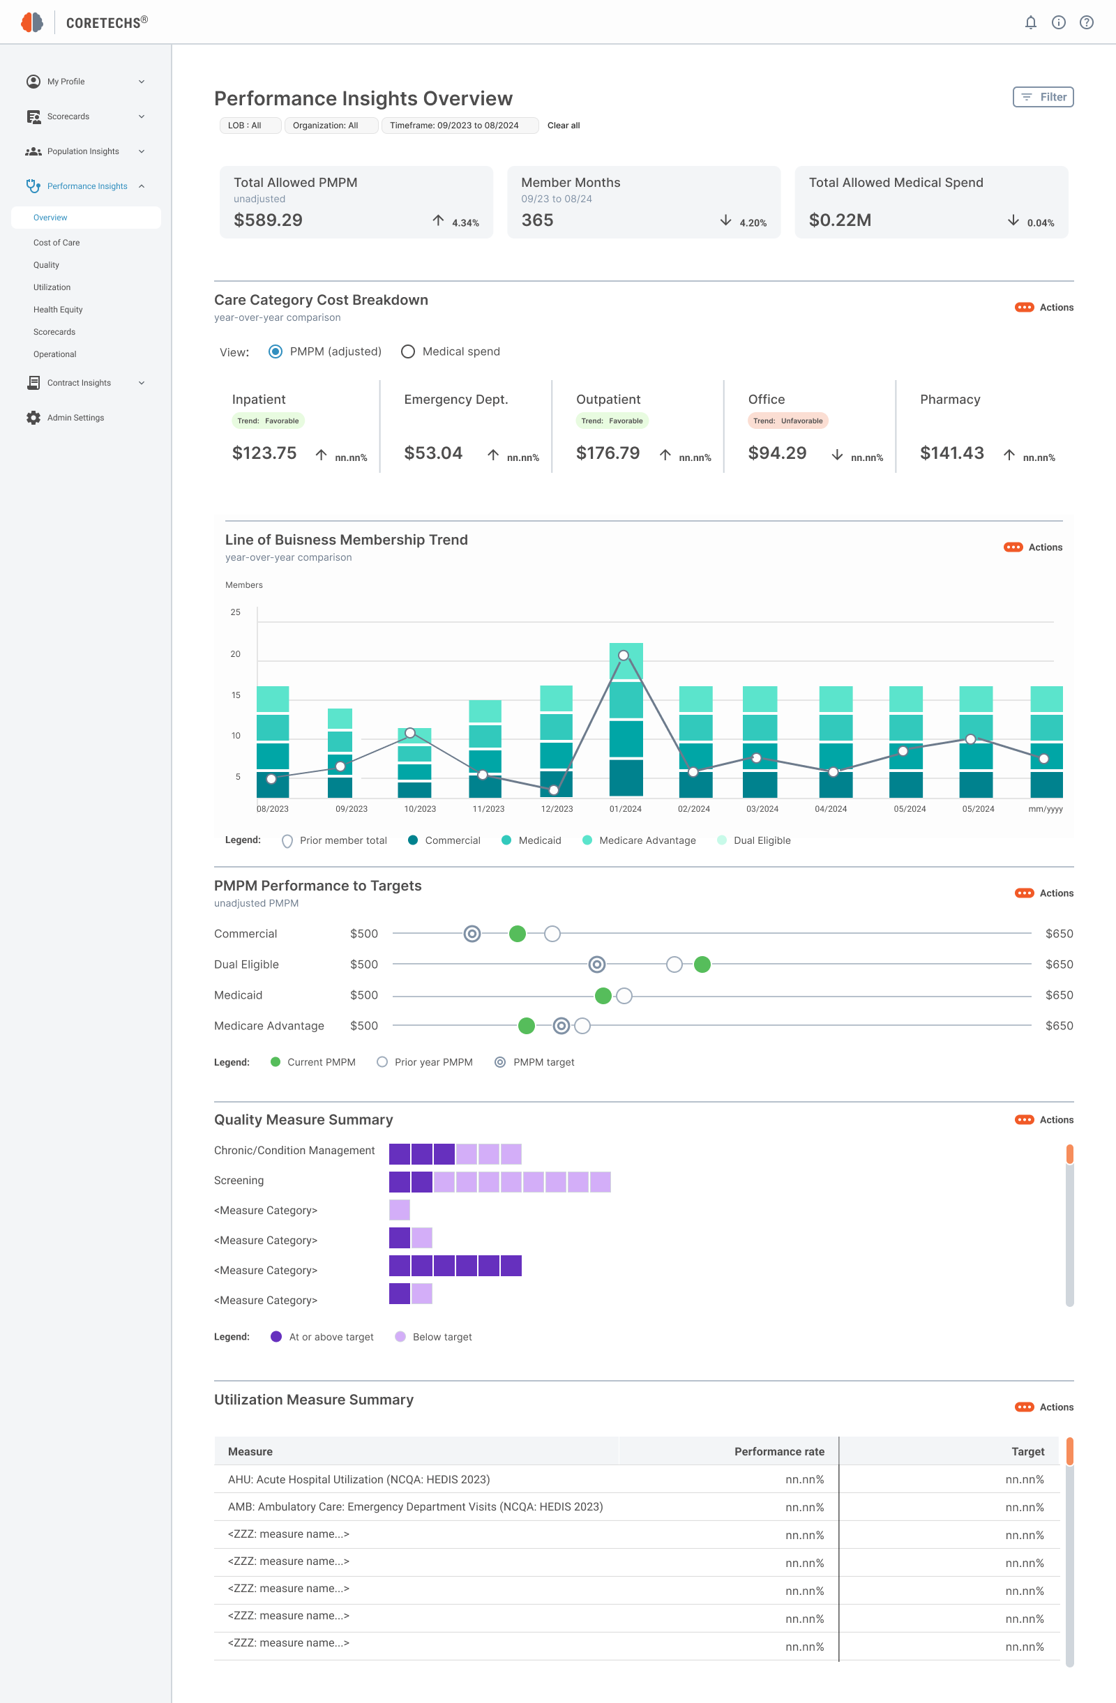Click the Commercial current PMPM green marker
This screenshot has width=1116, height=1703.
(517, 933)
